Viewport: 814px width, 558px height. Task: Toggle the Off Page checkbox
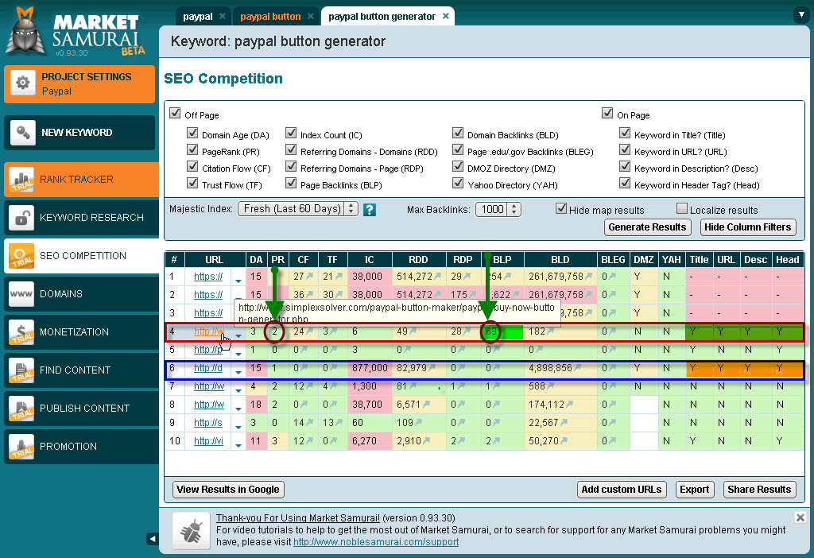(175, 113)
